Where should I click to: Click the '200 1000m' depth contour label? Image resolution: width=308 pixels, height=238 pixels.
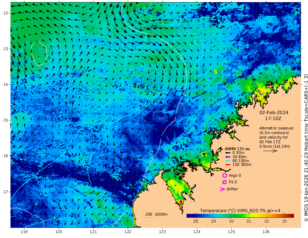point(156,214)
